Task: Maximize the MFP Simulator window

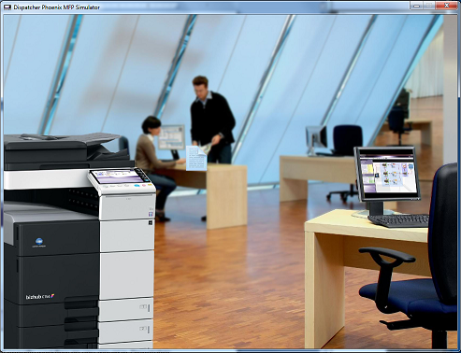Action: [430, 6]
